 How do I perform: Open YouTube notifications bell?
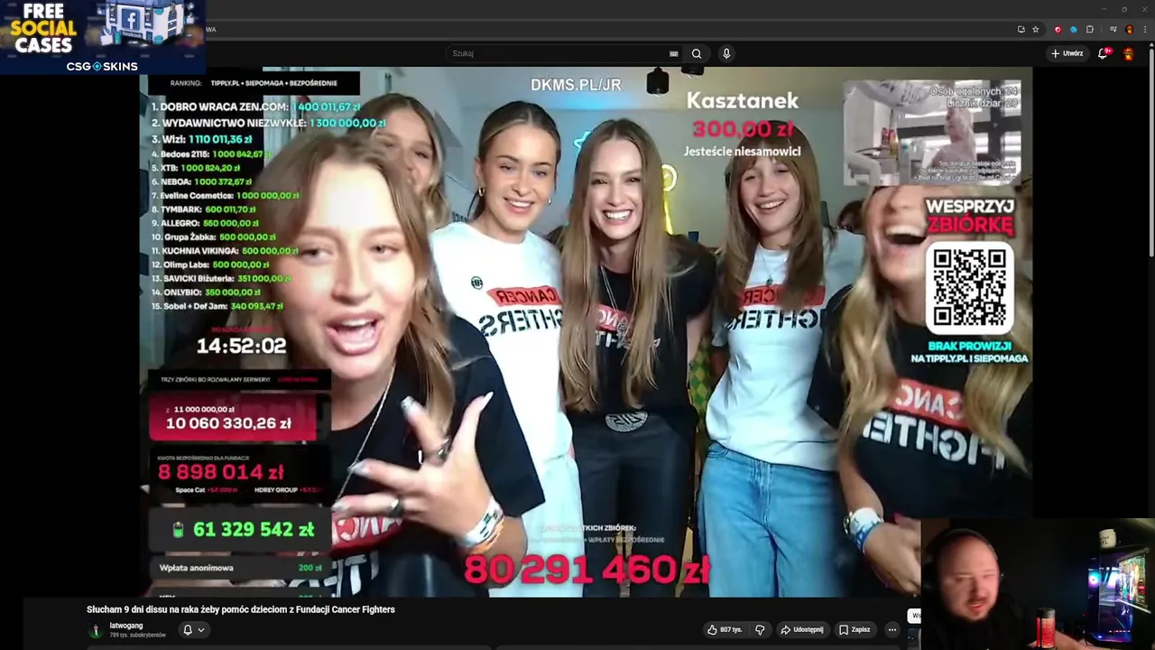pyautogui.click(x=1103, y=53)
